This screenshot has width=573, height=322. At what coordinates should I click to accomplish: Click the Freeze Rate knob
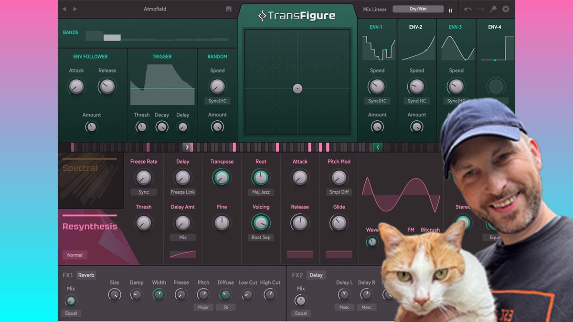click(143, 178)
